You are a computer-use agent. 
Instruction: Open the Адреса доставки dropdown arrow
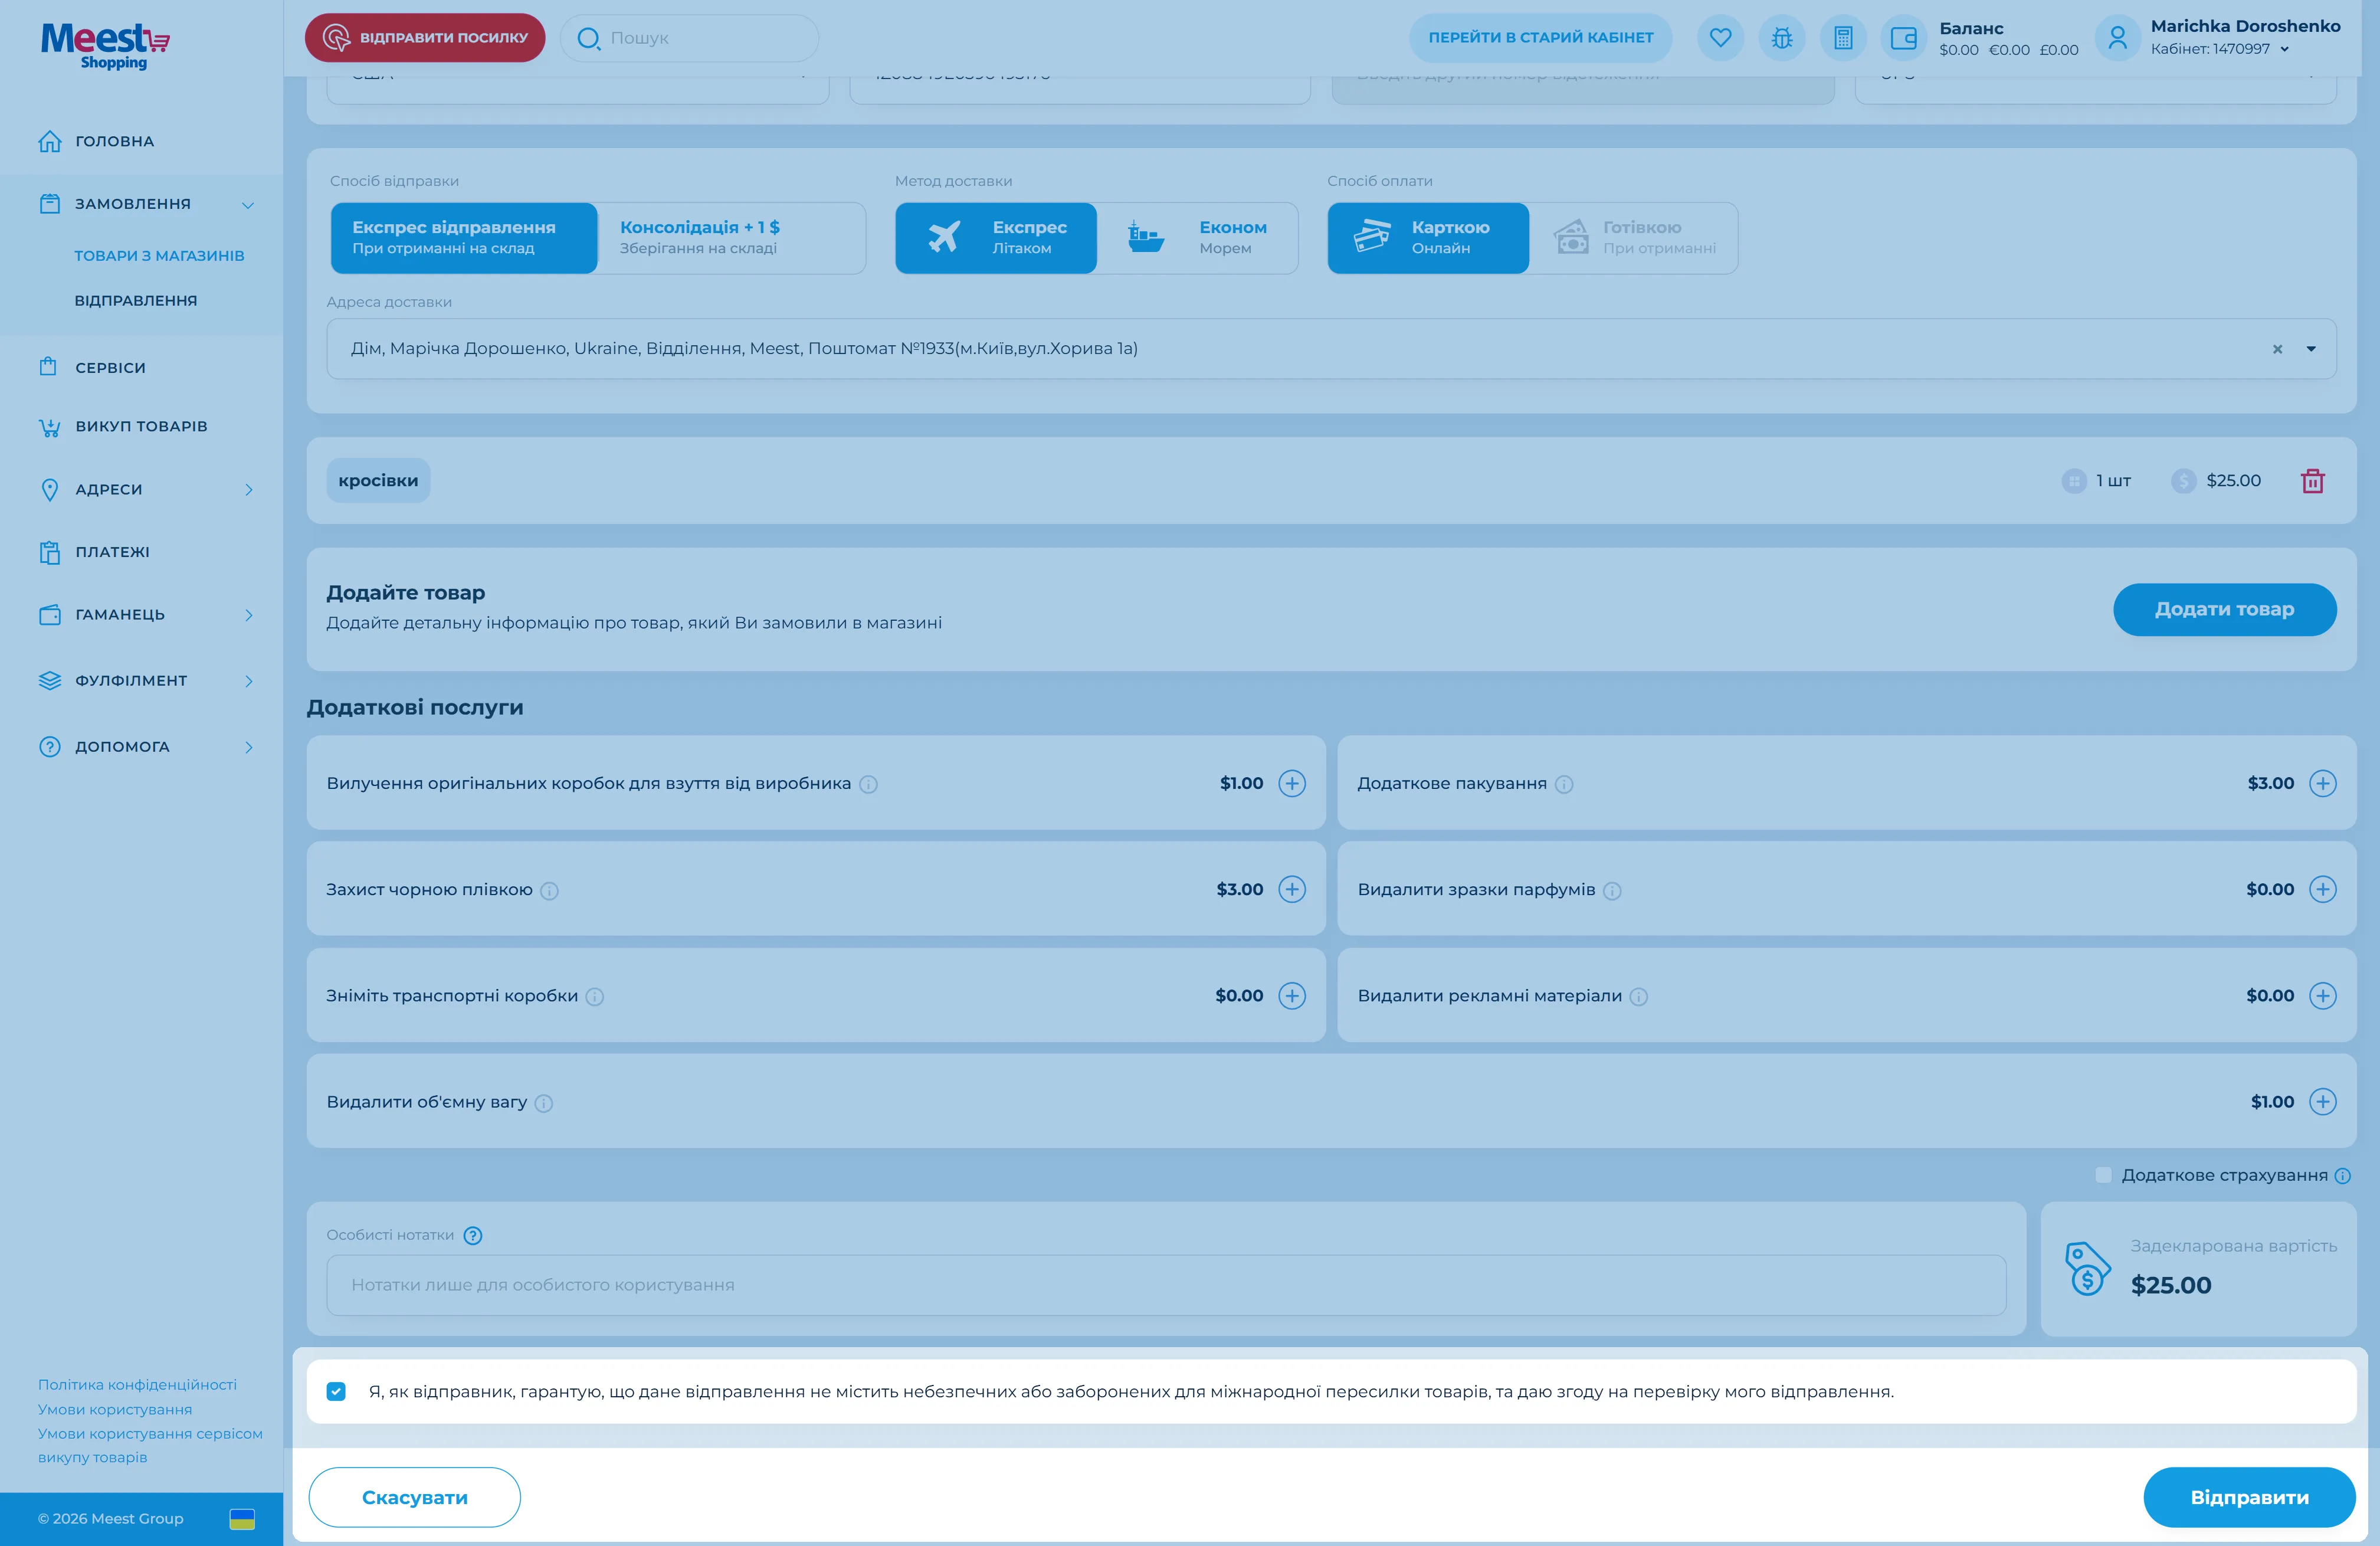[x=2311, y=349]
